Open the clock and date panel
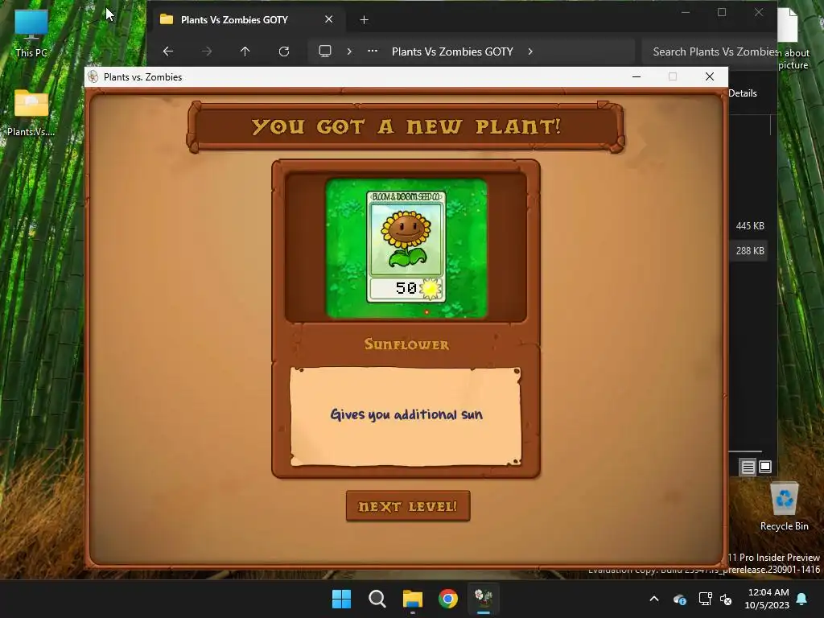The image size is (824, 618). point(767,599)
